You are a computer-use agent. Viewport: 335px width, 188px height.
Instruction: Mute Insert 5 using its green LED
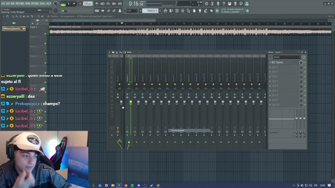[x=159, y=84]
